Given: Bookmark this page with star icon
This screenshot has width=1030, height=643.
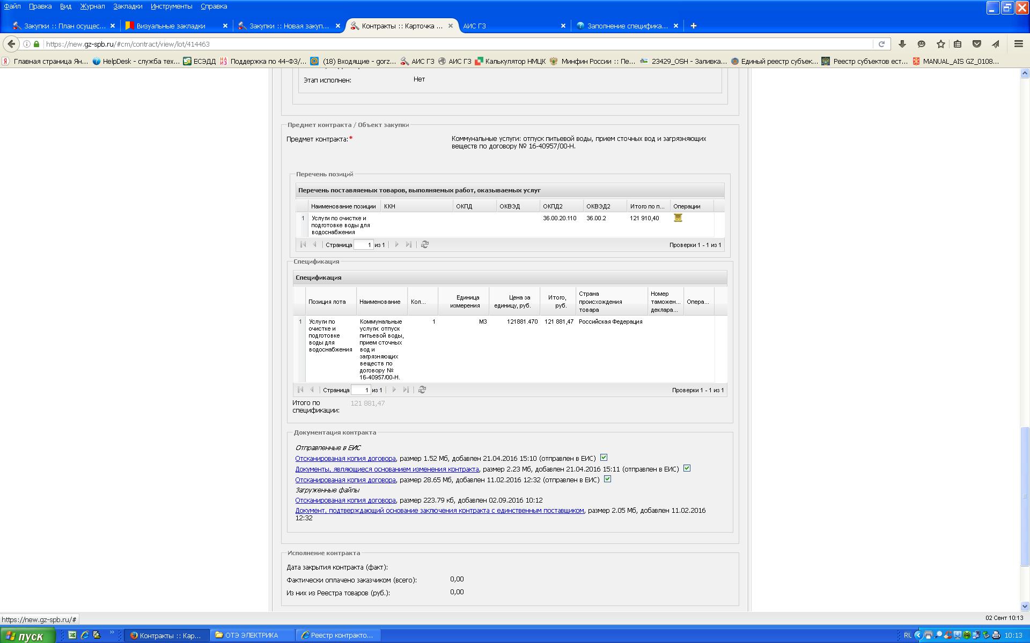Looking at the screenshot, I should pos(940,44).
